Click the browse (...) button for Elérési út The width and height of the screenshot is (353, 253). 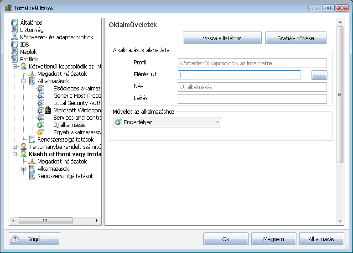tap(319, 75)
